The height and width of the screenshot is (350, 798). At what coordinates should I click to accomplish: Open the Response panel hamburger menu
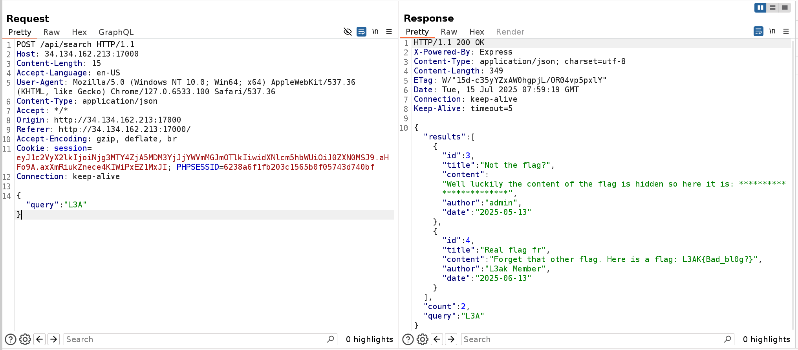tap(786, 31)
